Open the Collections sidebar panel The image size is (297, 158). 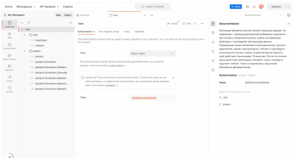pos(9,24)
